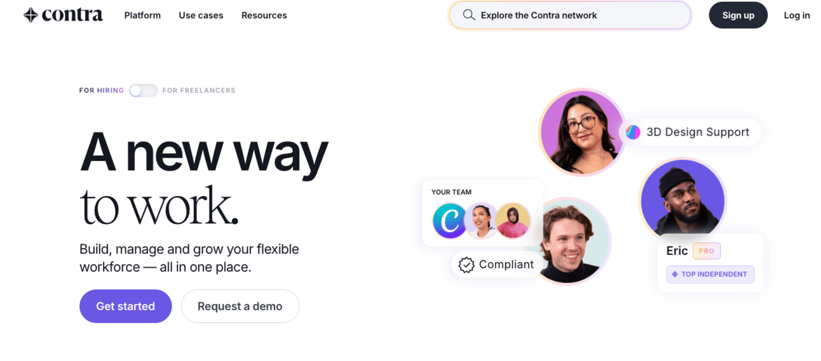Click the Top Independent diamond icon

pyautogui.click(x=675, y=274)
